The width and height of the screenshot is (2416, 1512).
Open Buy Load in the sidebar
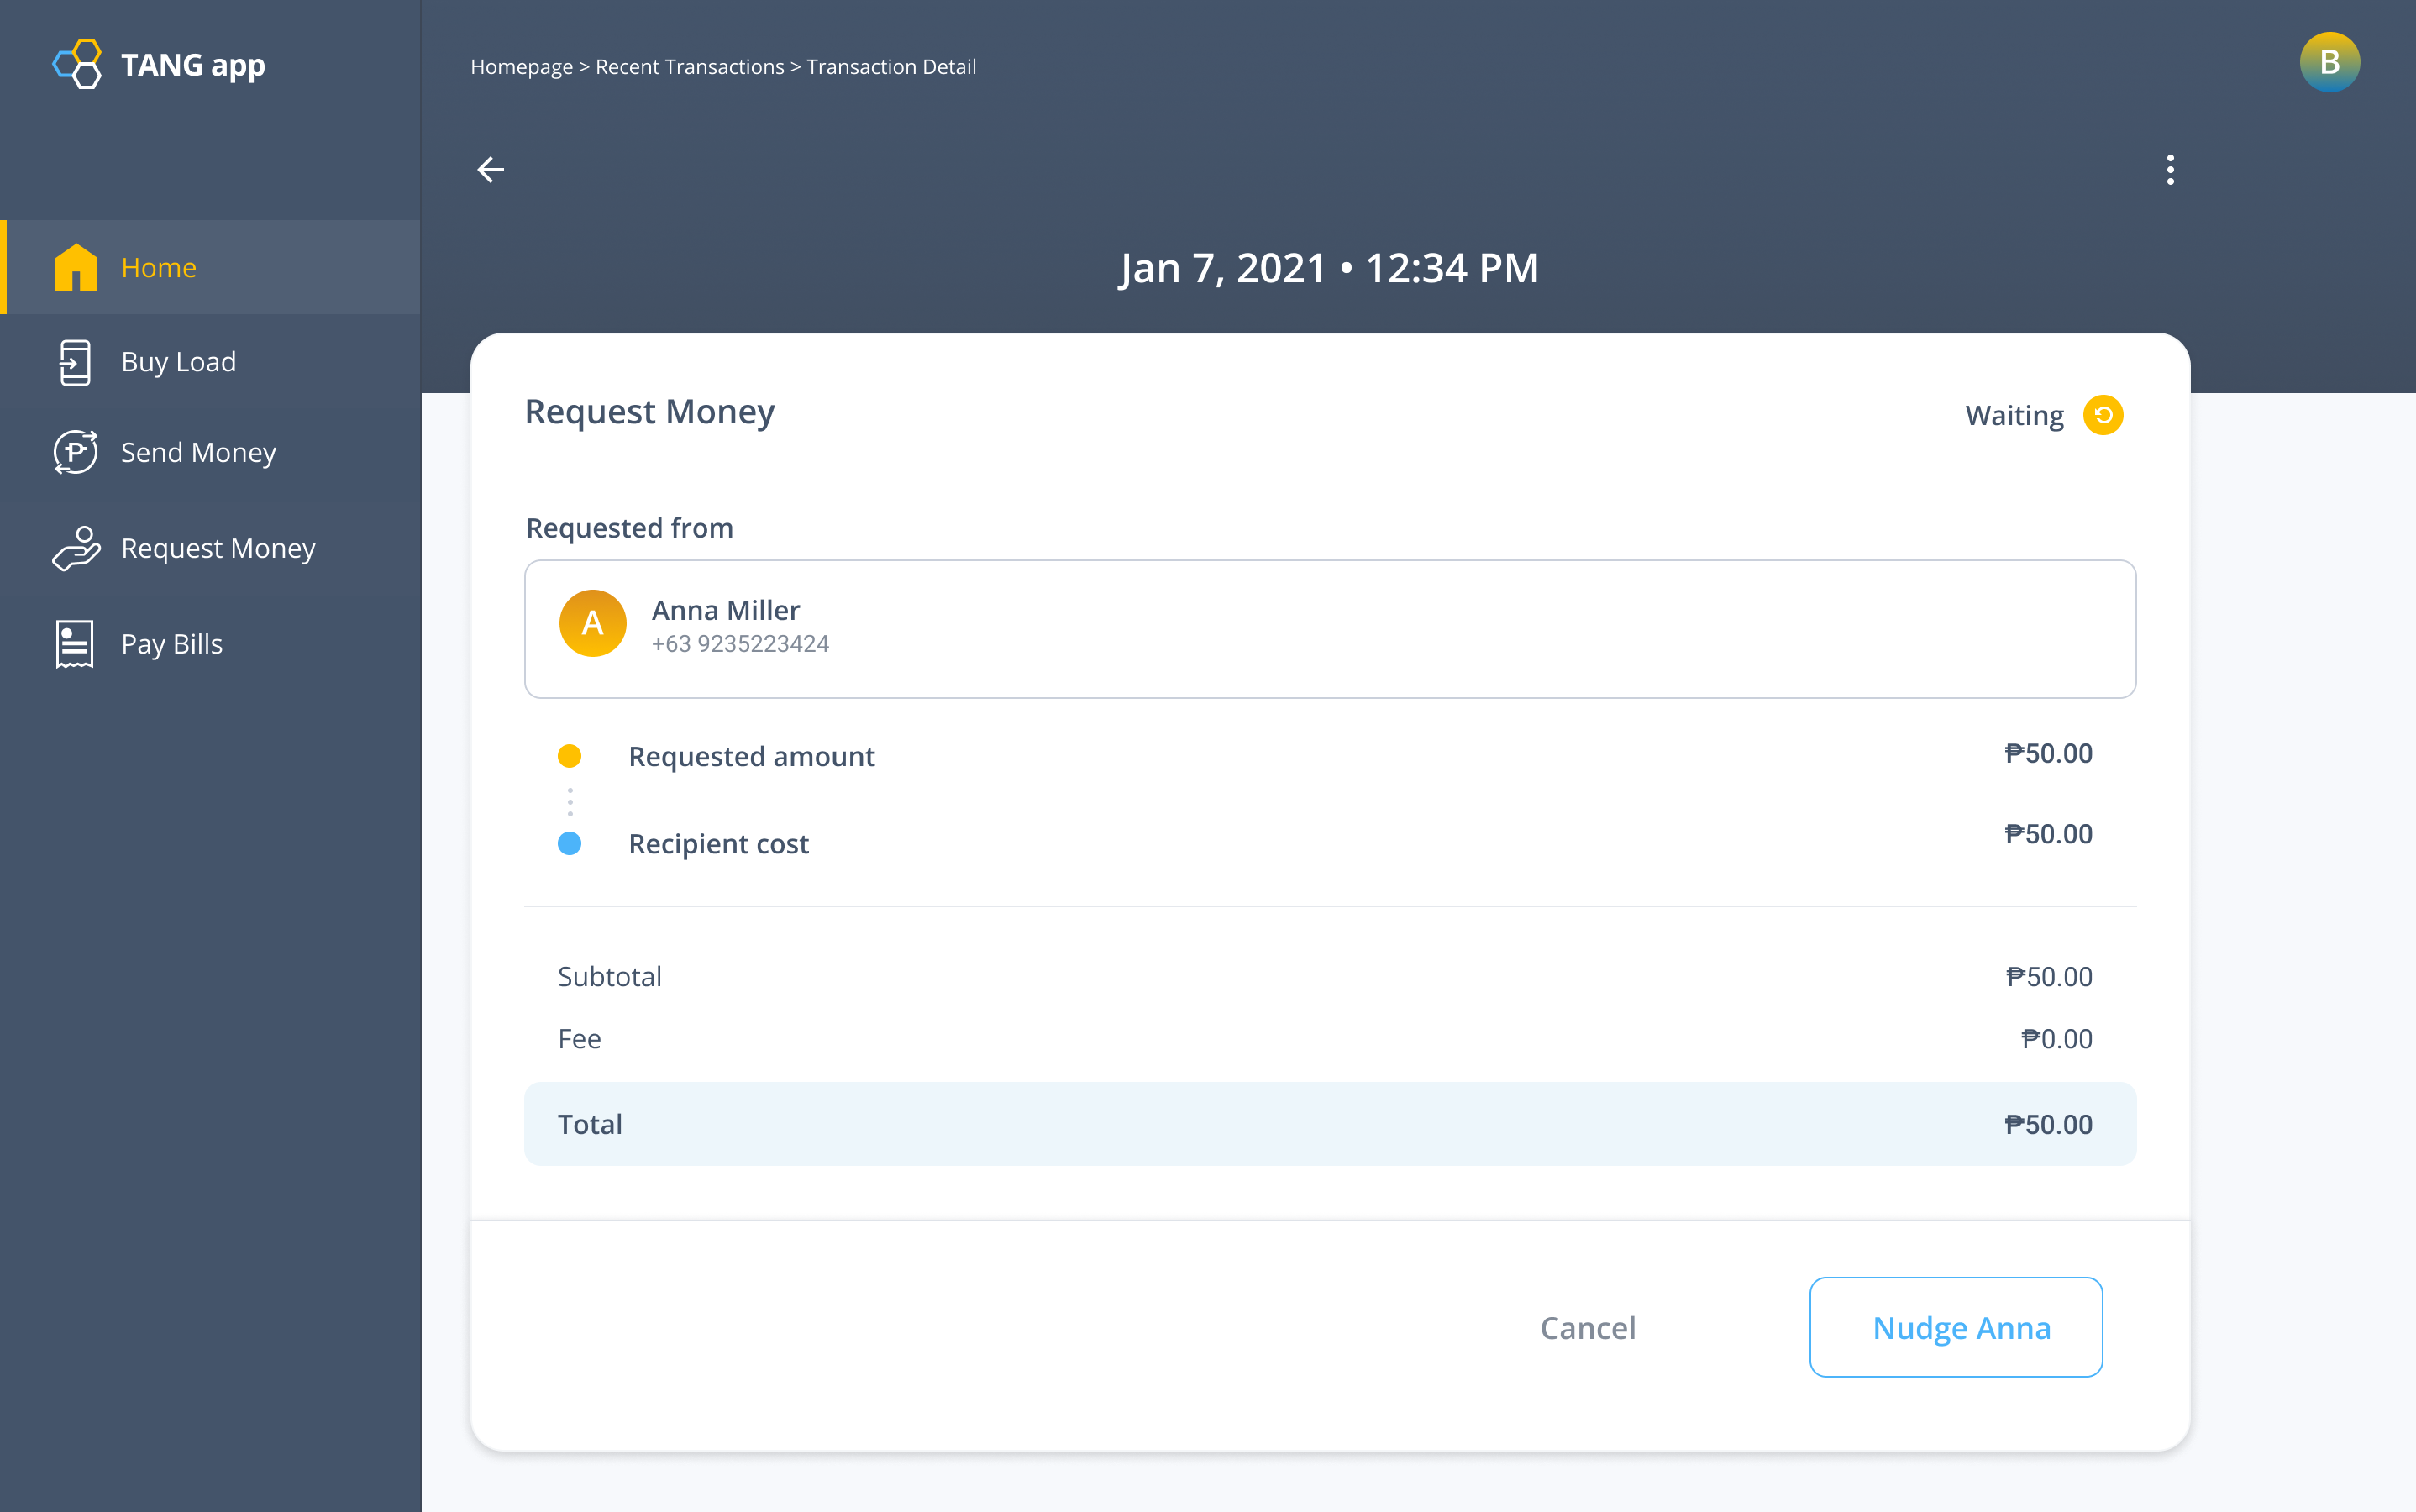pos(211,362)
